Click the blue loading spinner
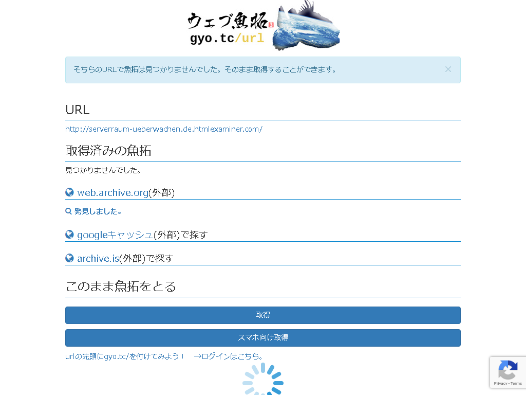526x395 pixels. 263,381
